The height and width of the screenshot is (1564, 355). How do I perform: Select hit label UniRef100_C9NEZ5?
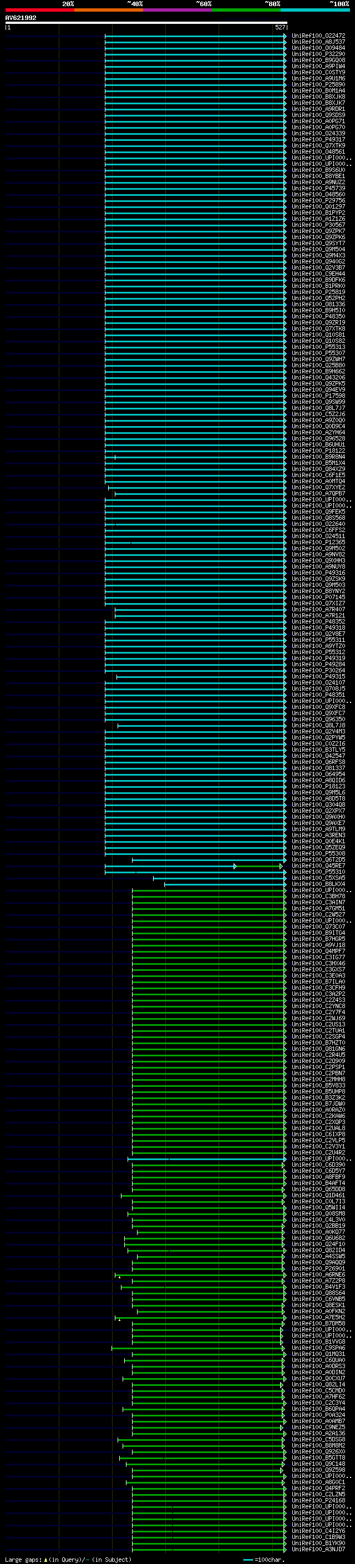318,1428
